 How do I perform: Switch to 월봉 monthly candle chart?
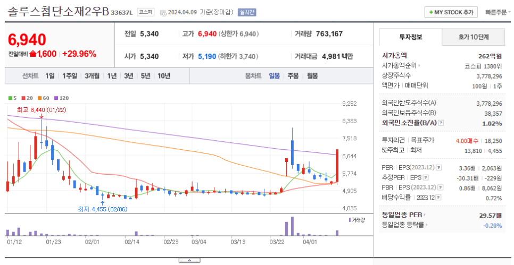click(x=312, y=76)
